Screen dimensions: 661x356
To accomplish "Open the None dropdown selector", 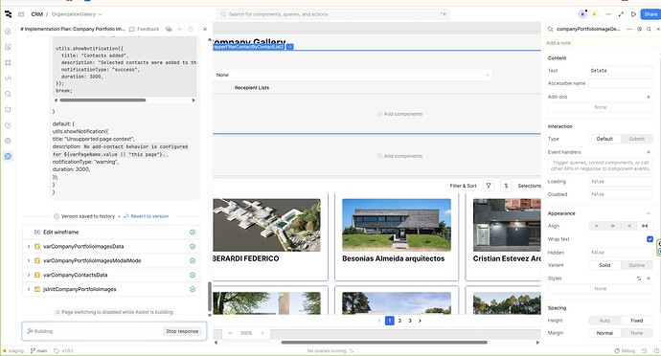I will [352, 75].
